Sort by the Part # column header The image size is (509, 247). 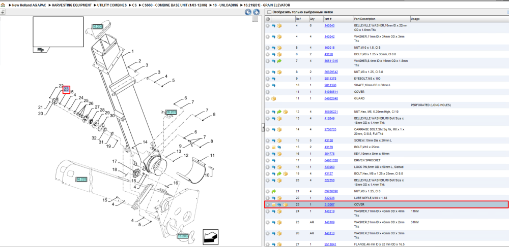click(x=327, y=19)
